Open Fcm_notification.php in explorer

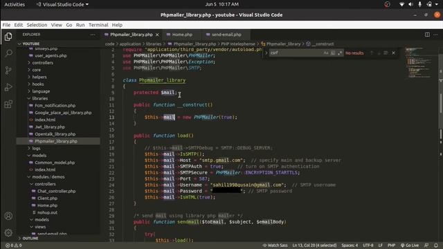(x=55, y=105)
